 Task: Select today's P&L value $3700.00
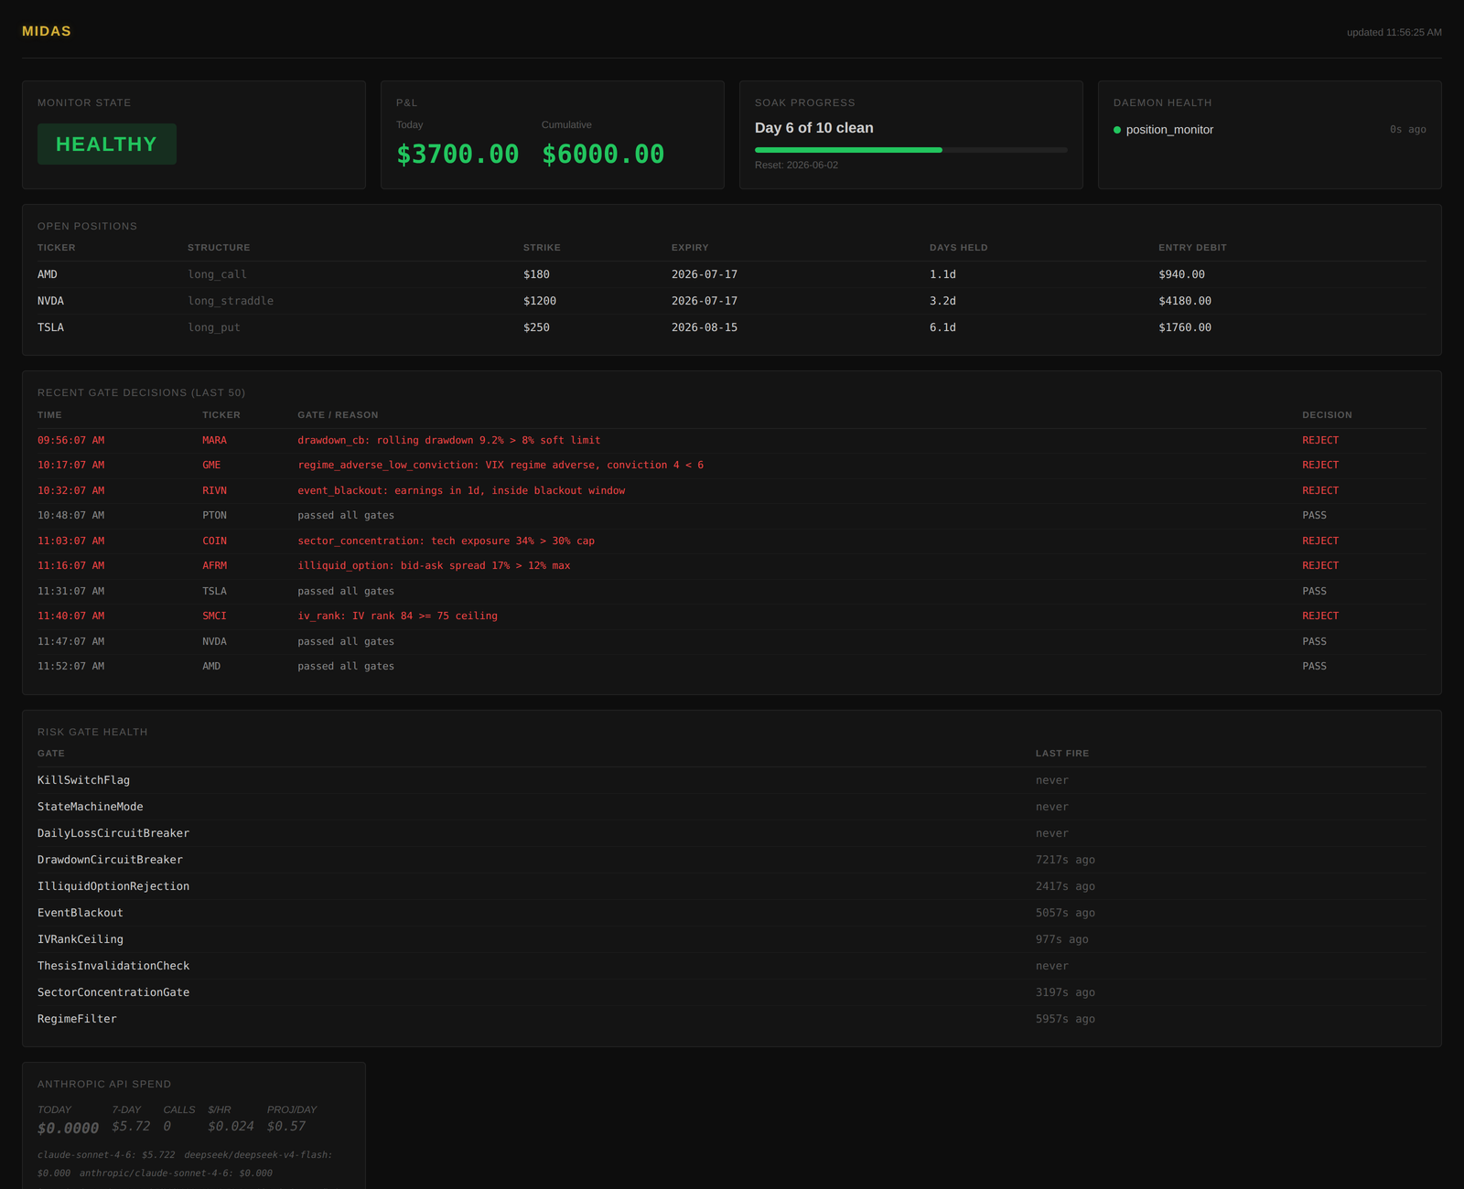tap(457, 154)
